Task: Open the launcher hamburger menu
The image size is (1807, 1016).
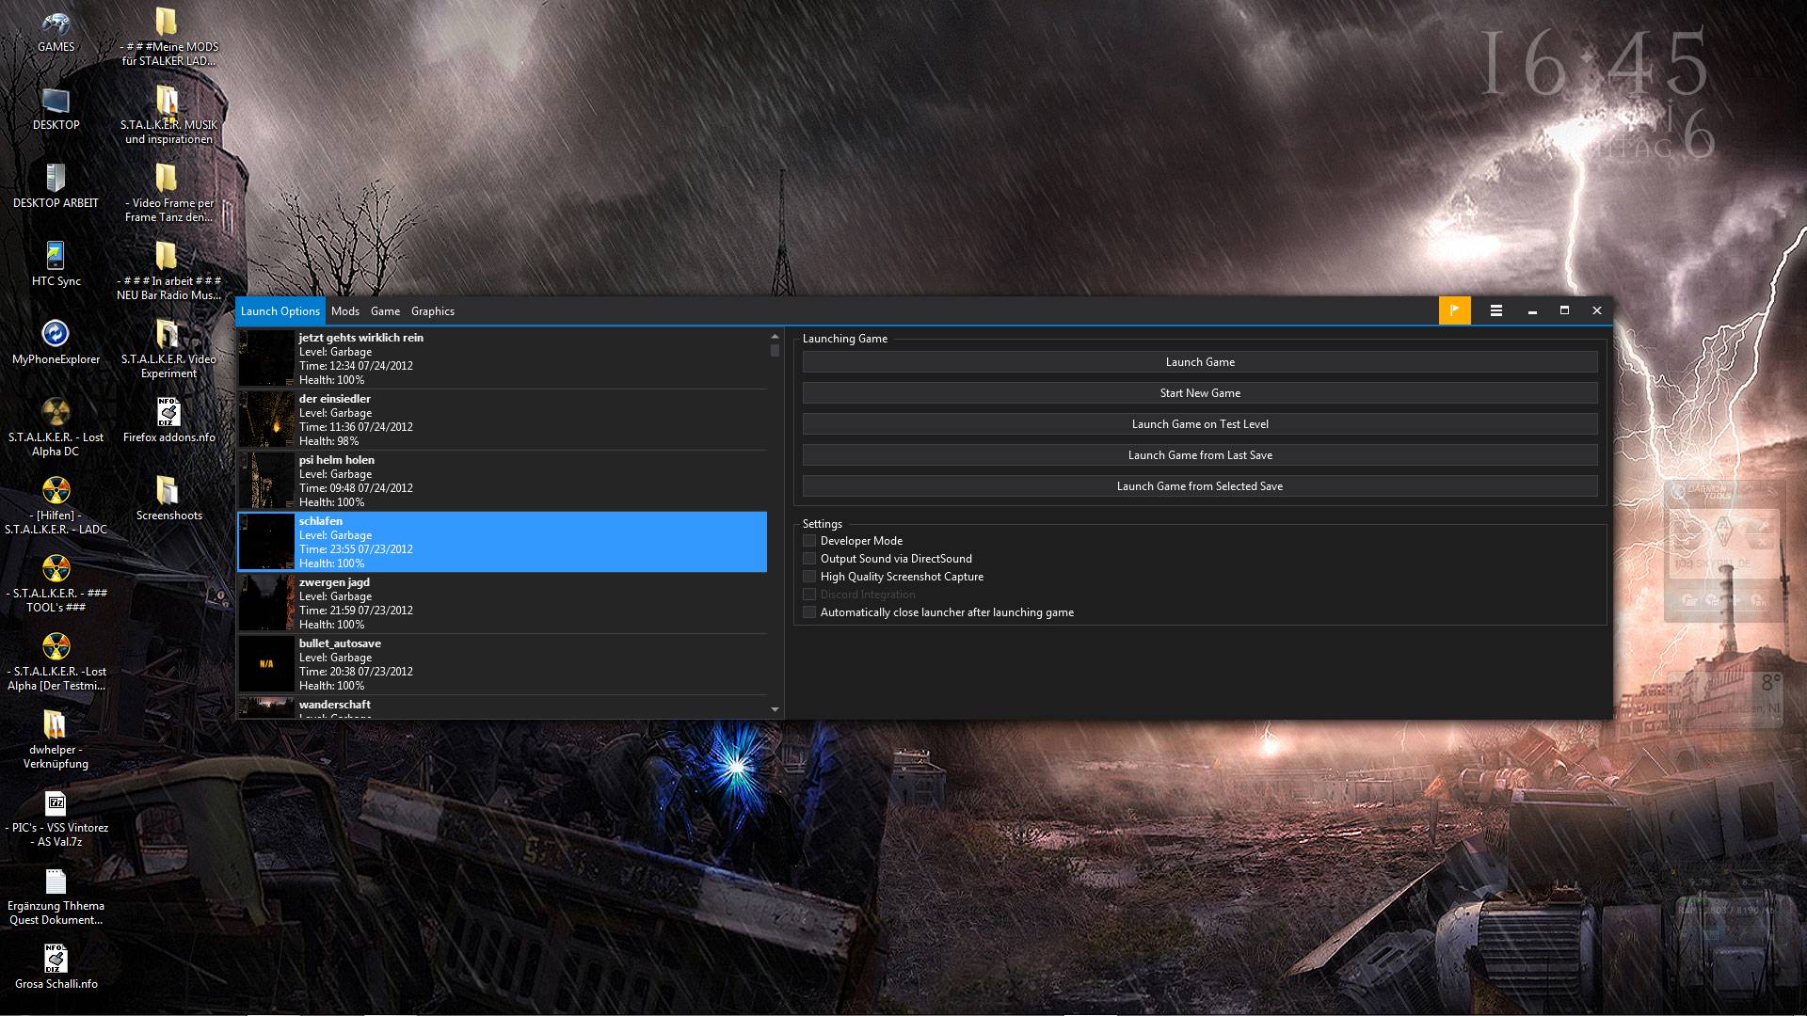Action: [1495, 310]
